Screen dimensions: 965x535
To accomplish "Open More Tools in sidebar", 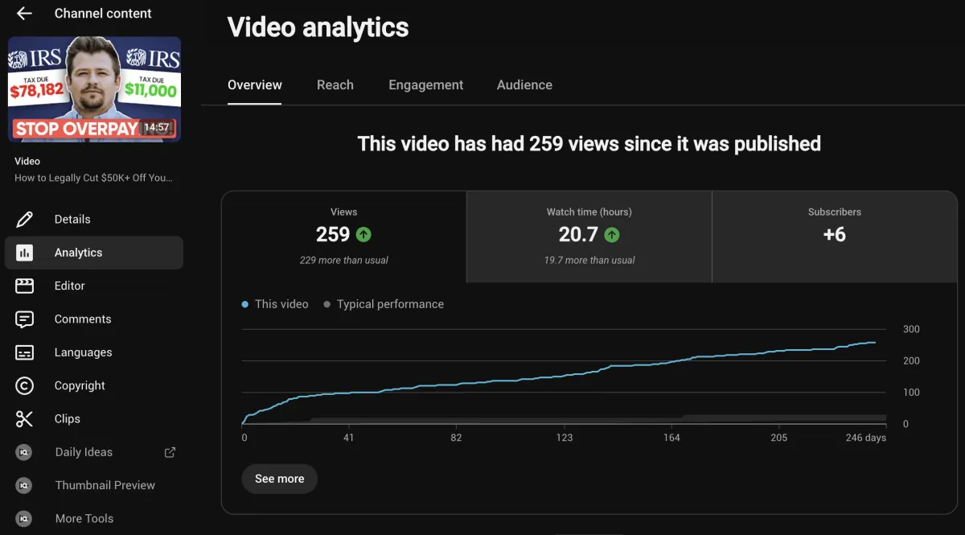I will coord(94,518).
